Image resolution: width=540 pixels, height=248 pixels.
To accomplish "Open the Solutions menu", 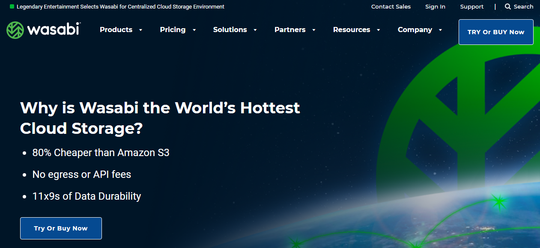I will pos(230,30).
